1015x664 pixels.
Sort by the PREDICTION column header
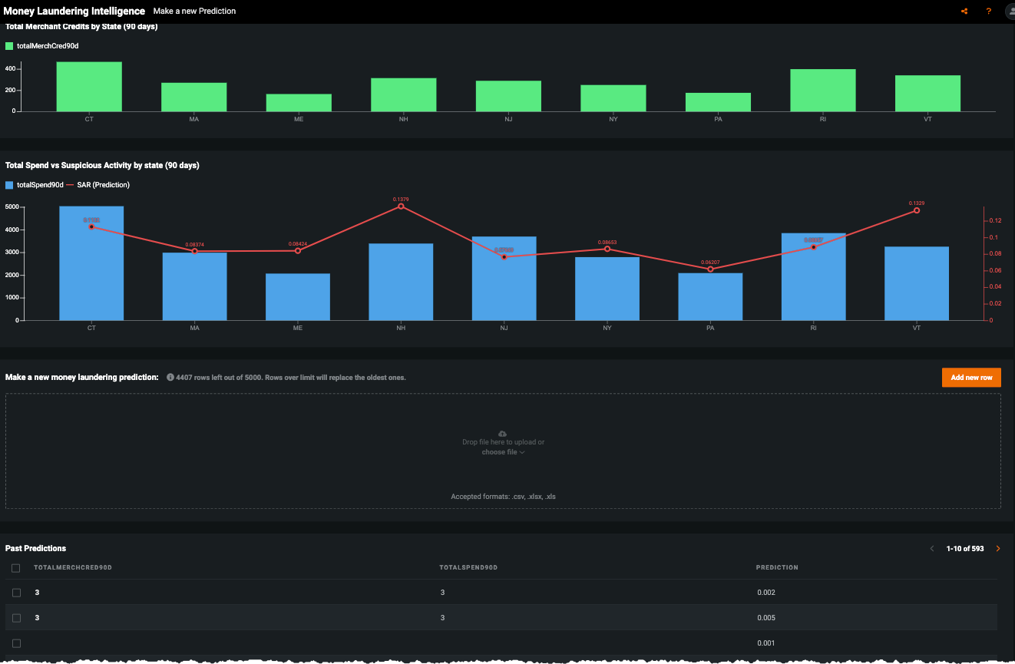pyautogui.click(x=777, y=568)
